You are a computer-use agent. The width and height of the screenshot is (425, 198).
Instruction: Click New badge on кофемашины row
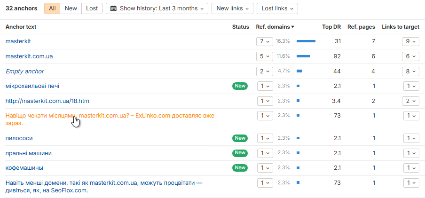pyautogui.click(x=240, y=168)
